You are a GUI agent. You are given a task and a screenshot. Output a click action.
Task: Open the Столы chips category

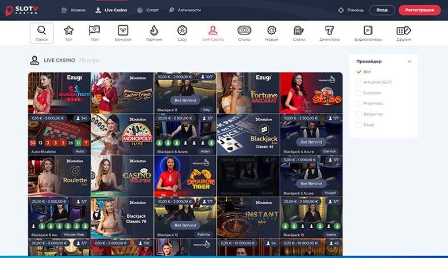(x=244, y=33)
